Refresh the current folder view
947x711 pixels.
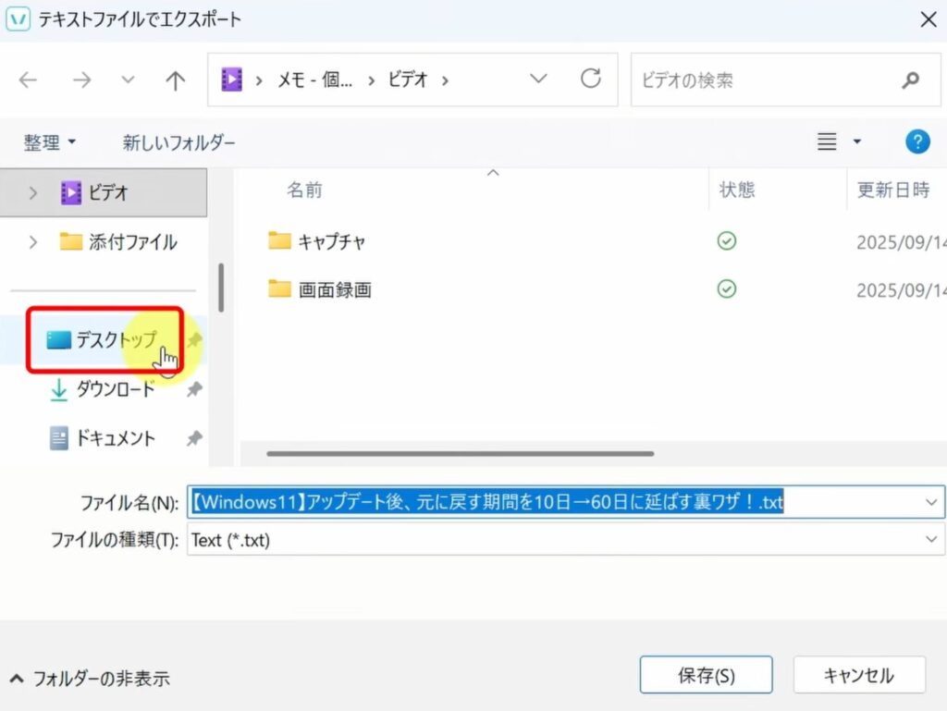tap(590, 80)
